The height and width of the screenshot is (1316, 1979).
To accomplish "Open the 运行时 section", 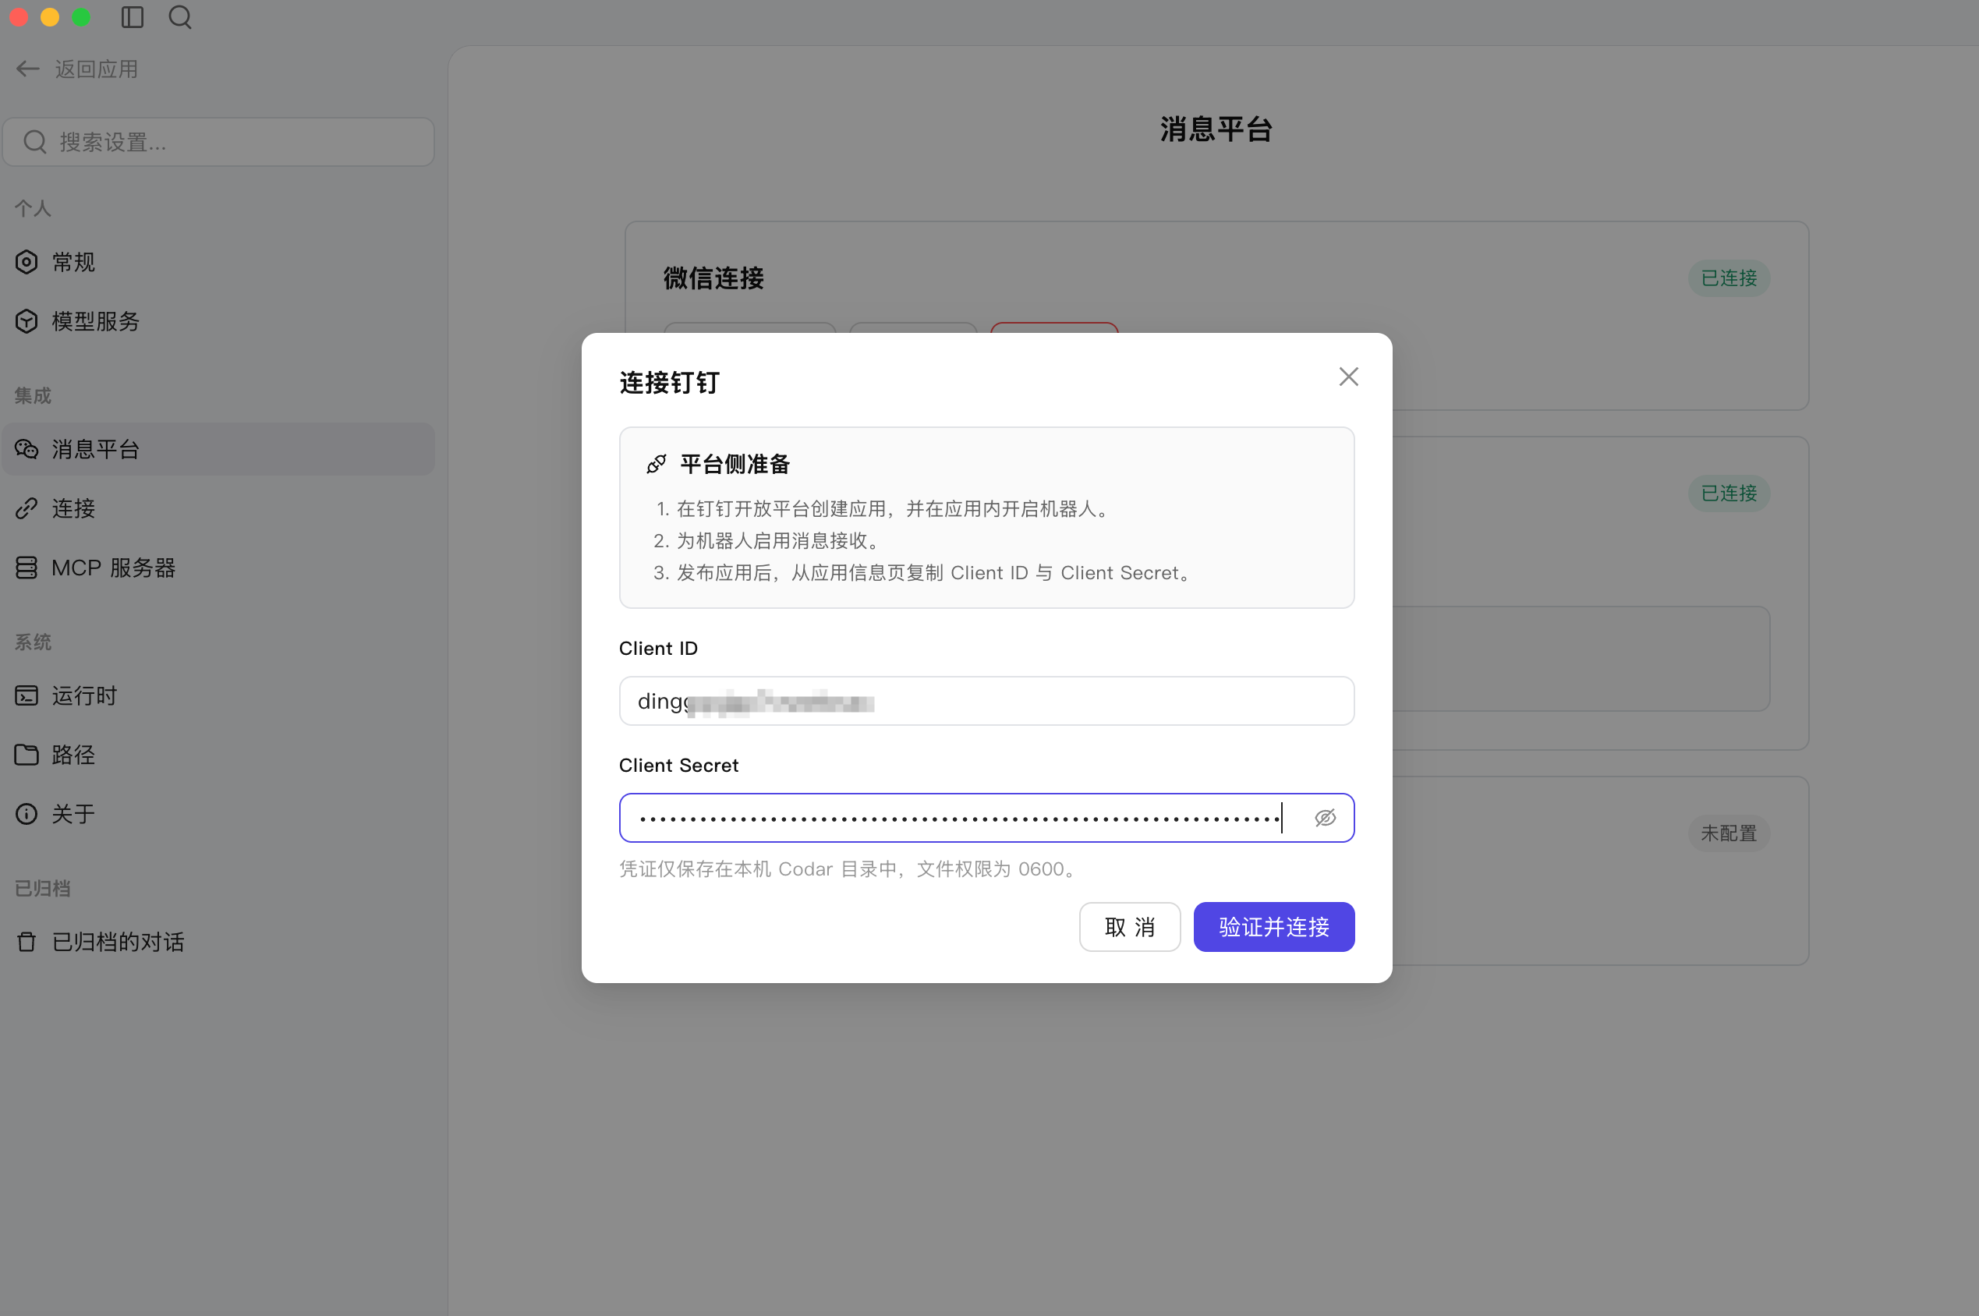I will pos(218,695).
